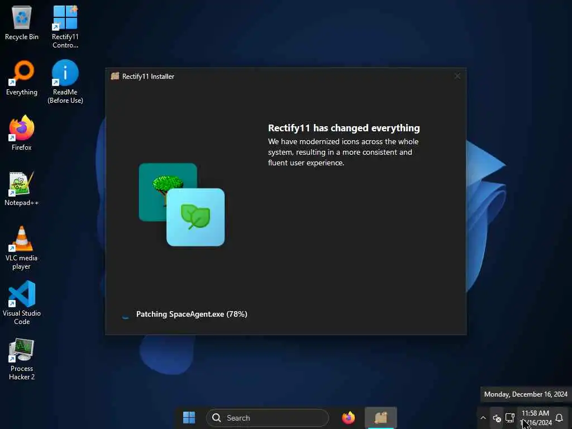Image resolution: width=572 pixels, height=429 pixels.
Task: Click the green leaf modern icon image
Action: click(x=196, y=217)
